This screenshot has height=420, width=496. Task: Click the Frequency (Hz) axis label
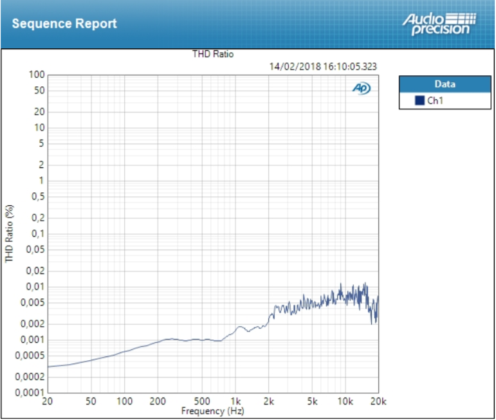point(213,411)
